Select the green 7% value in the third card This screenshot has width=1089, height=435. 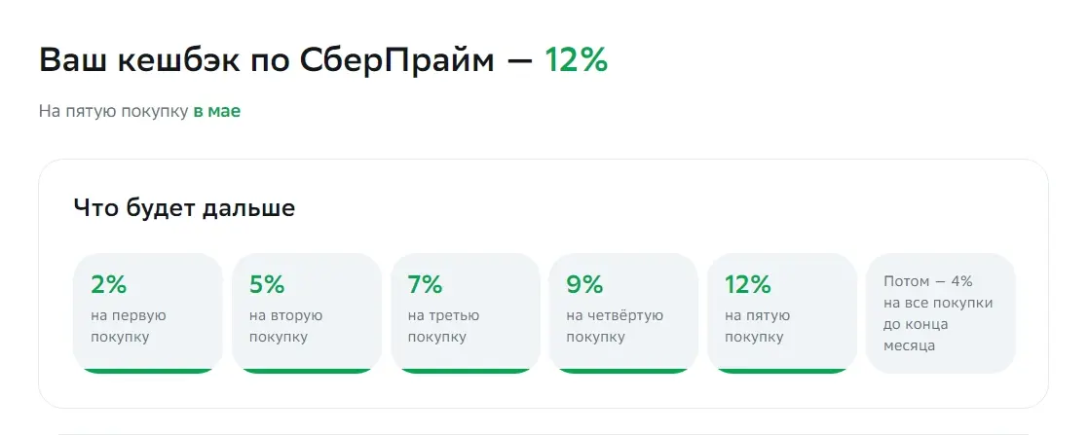[425, 284]
